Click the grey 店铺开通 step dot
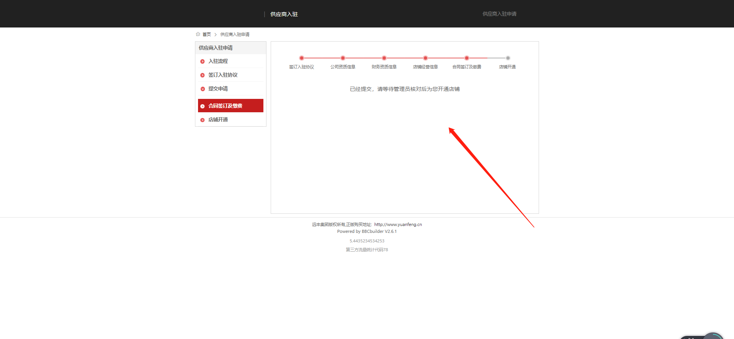 point(508,58)
